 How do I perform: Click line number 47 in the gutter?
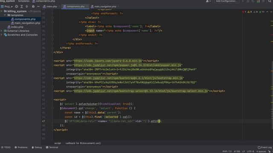point(44,121)
